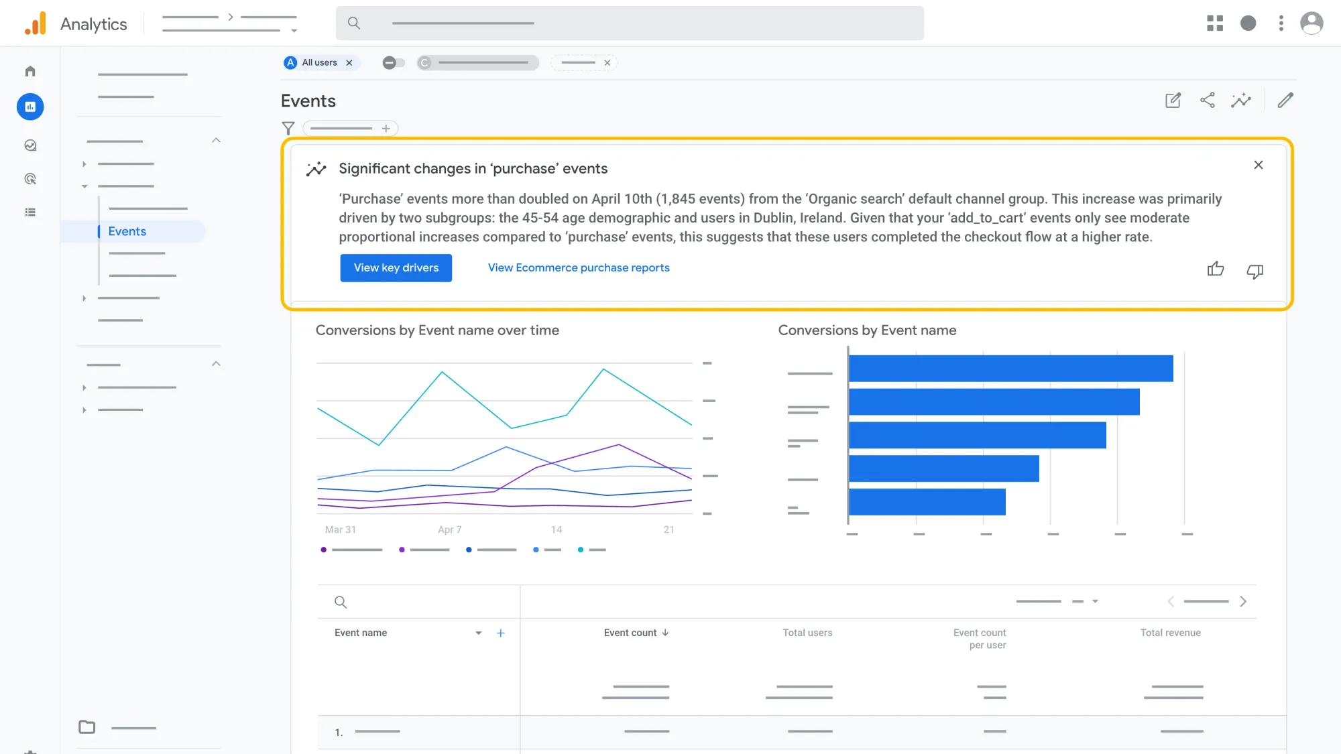Open View Ecommerce purchase reports
This screenshot has width=1341, height=754.
[x=577, y=267]
